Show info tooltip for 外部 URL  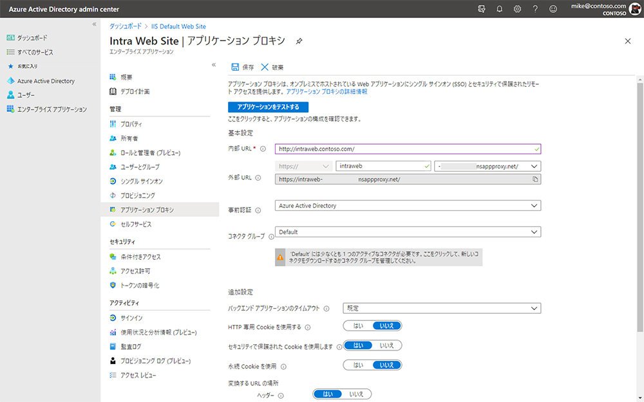(x=258, y=178)
